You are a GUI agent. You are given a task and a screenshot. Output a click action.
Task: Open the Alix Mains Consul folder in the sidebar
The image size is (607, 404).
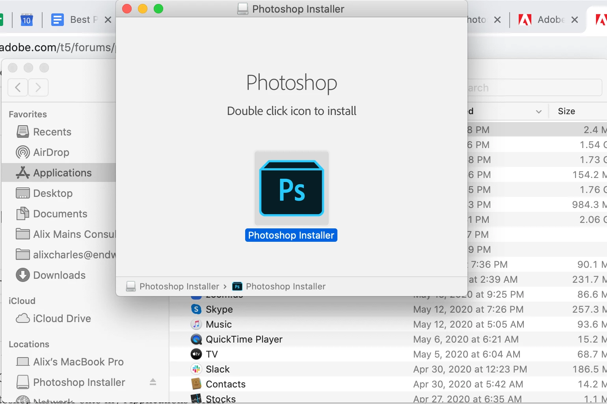tap(65, 234)
